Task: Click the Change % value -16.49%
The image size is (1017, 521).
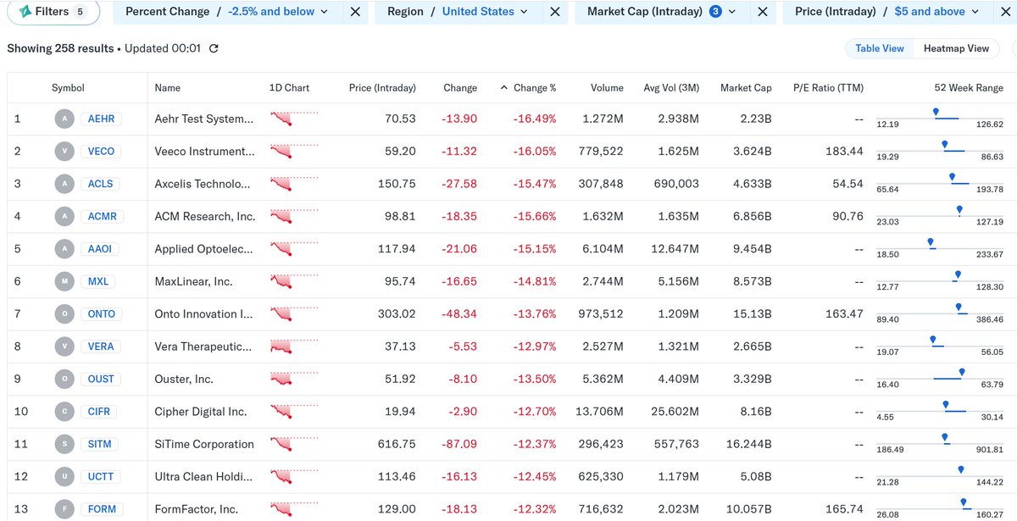Action: pyautogui.click(x=535, y=119)
